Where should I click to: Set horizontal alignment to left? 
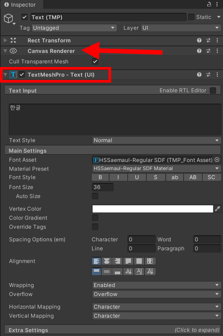pyautogui.click(x=96, y=261)
